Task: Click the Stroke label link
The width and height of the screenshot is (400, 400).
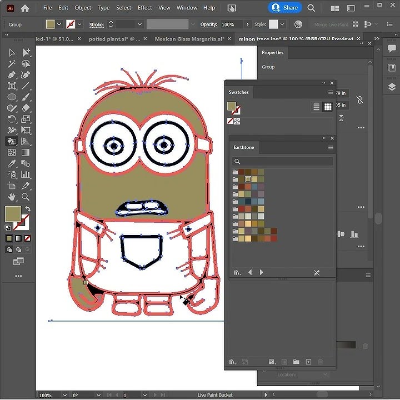Action: tap(97, 25)
